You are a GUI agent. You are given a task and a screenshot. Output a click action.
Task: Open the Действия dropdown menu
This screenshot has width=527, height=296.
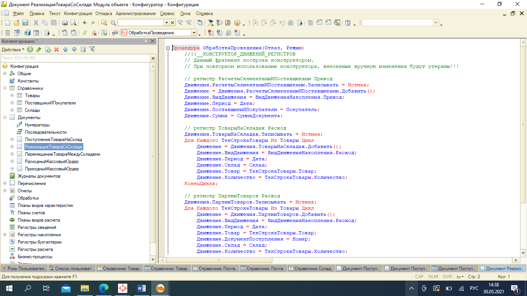point(13,49)
